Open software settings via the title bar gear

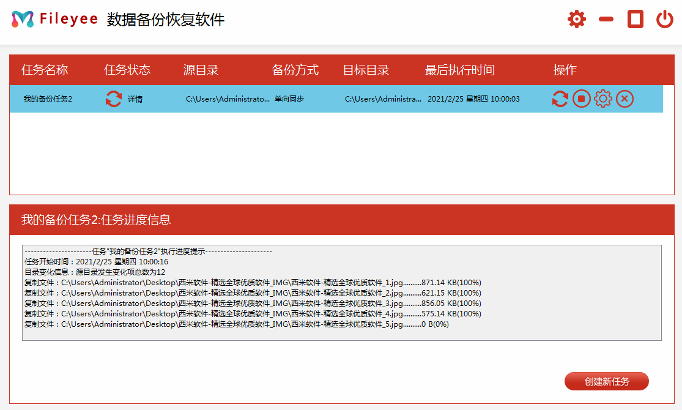point(576,19)
